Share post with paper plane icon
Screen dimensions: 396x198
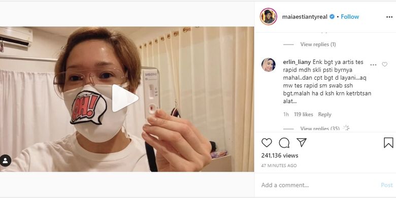click(x=302, y=143)
